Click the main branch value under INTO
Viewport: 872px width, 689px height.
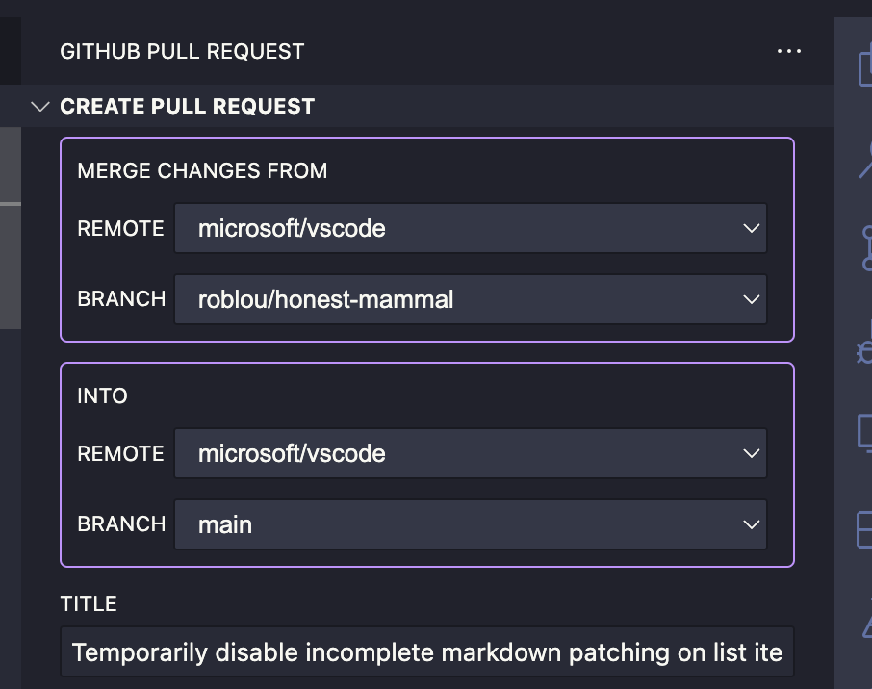tap(223, 524)
